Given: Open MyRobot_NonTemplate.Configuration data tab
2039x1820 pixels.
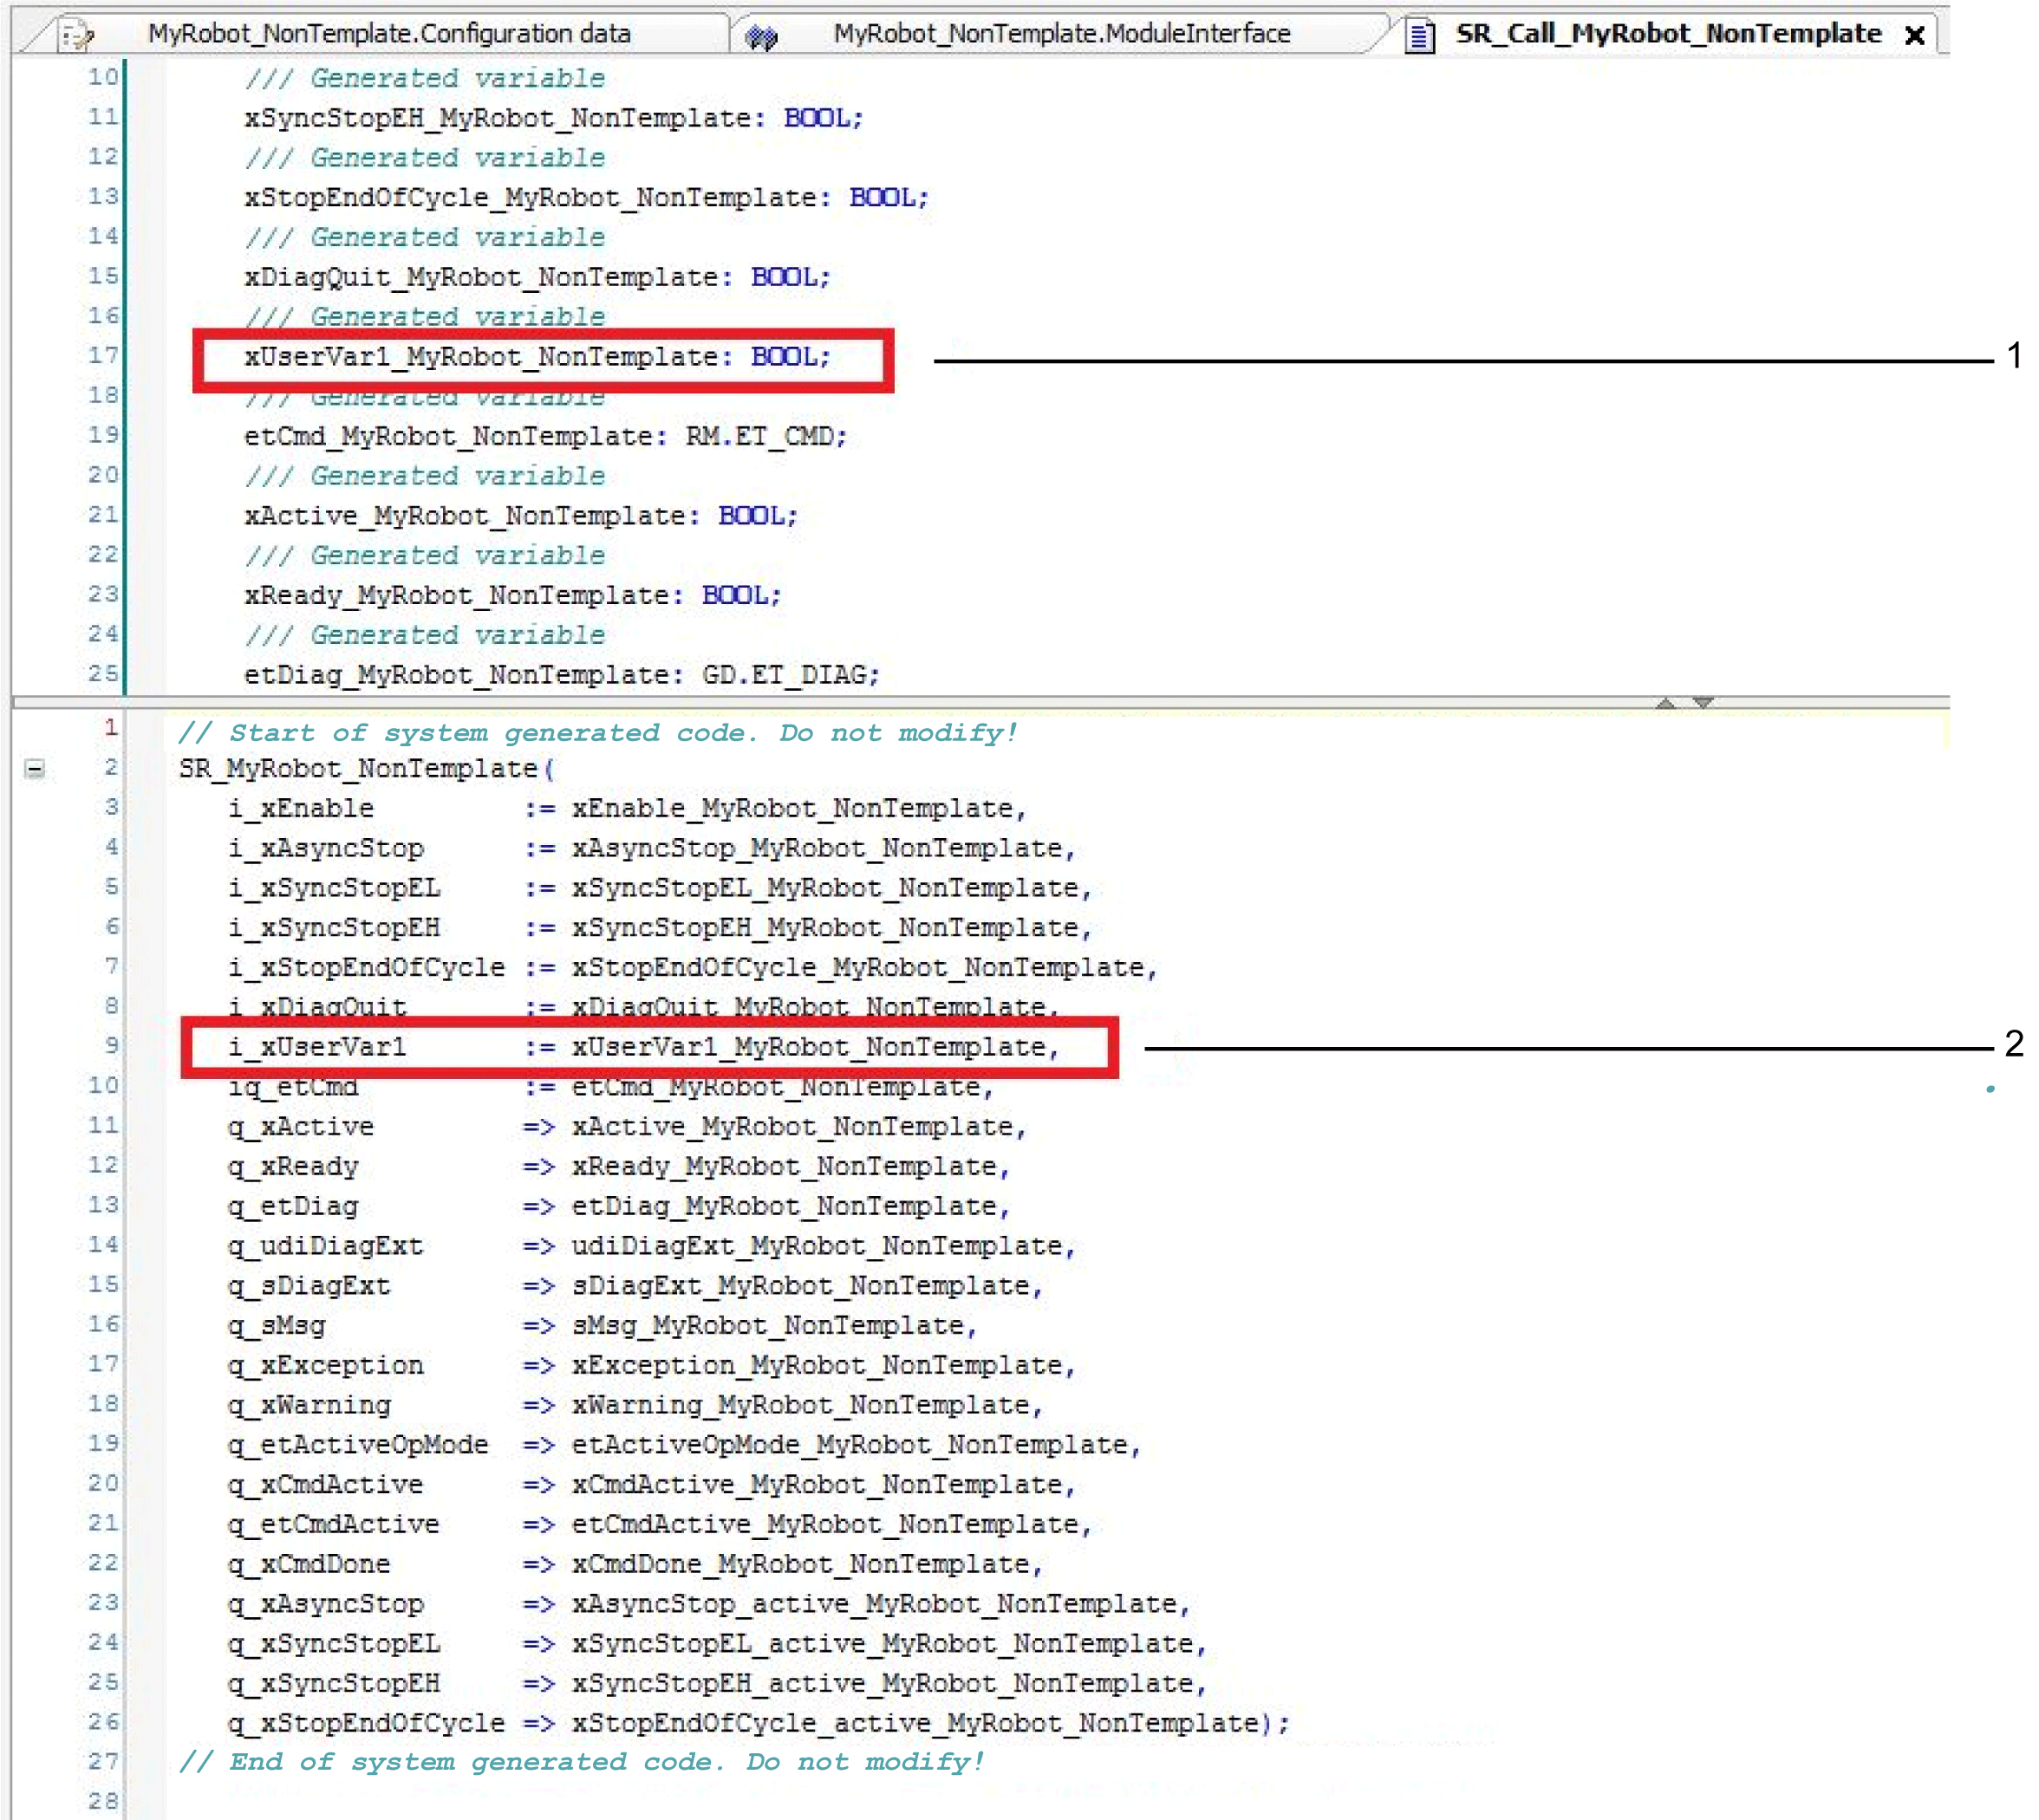Looking at the screenshot, I should click(388, 34).
